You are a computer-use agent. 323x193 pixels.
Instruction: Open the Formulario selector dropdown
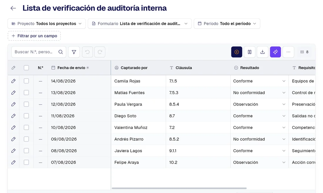(x=140, y=24)
